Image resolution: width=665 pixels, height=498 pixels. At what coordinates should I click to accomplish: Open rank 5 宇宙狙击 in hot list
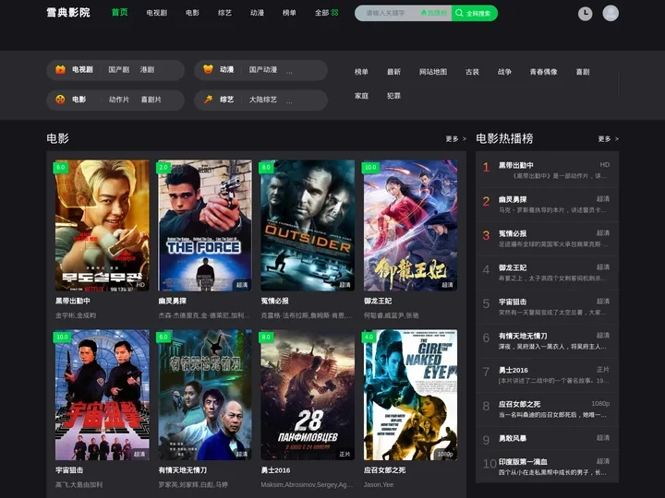(x=547, y=307)
